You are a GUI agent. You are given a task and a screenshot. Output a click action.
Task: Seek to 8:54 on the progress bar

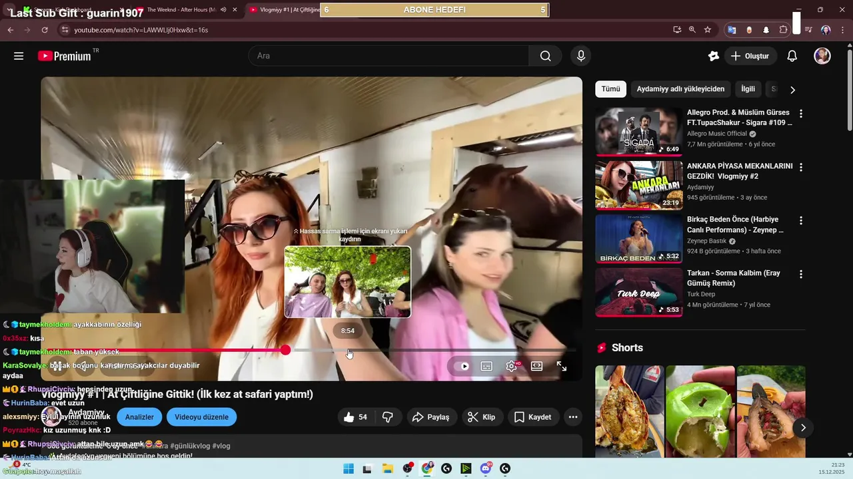tap(348, 350)
